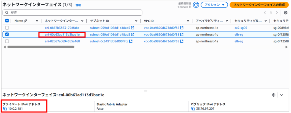Sort by VPC ID column arrow

tap(188, 21)
